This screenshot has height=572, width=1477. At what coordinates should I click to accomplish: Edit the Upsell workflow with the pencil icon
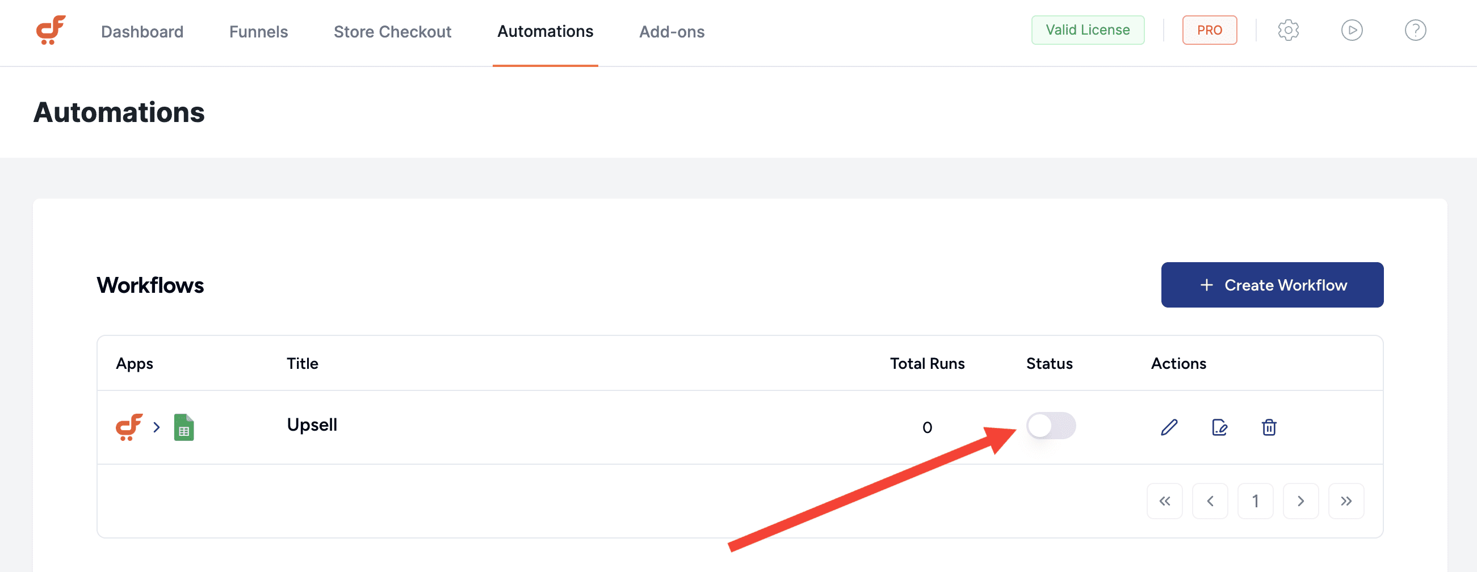click(1169, 427)
